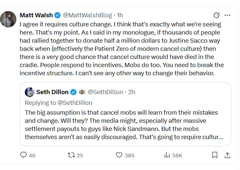
Task: Open Seth Dillon's small avatar
Action: [x=30, y=92]
